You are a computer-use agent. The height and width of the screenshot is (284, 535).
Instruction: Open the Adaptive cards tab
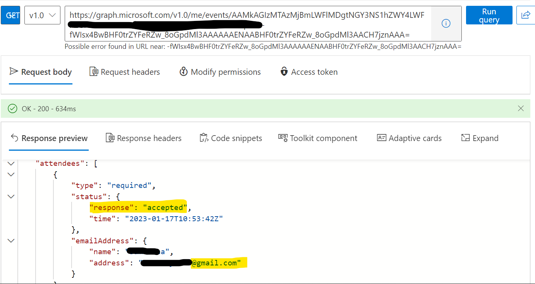pyautogui.click(x=409, y=138)
